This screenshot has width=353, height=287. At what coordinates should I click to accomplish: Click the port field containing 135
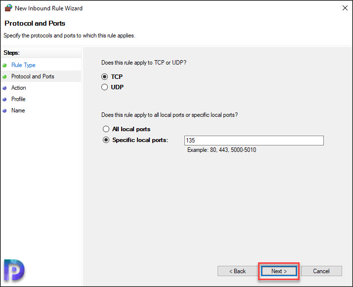[254, 141]
